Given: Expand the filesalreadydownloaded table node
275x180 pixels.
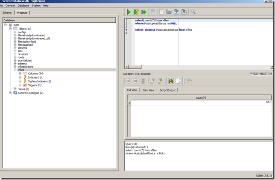Looking at the screenshot, I should point(15,35).
